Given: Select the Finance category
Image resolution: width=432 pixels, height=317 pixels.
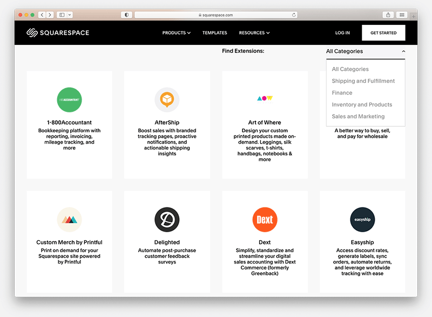Looking at the screenshot, I should (342, 93).
